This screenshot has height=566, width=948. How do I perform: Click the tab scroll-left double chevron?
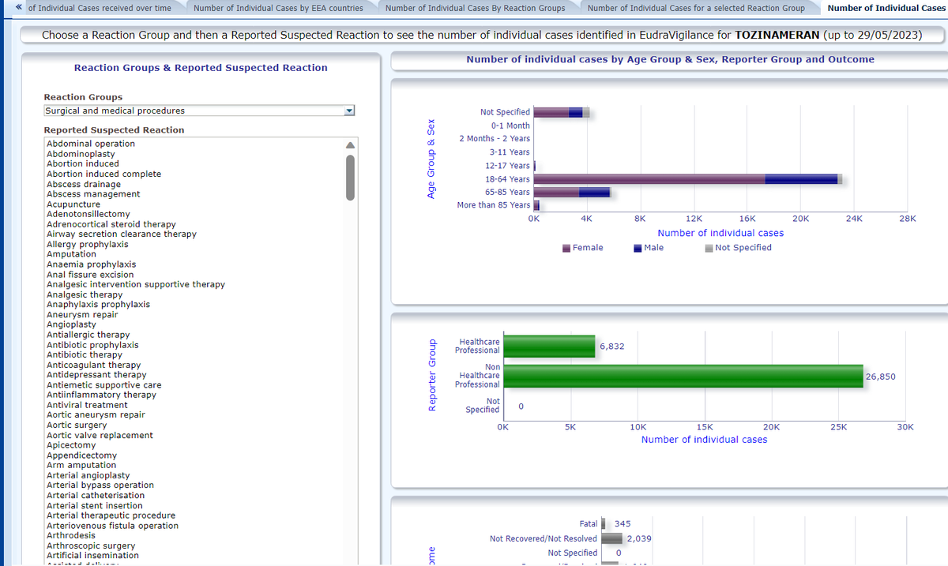(x=18, y=8)
